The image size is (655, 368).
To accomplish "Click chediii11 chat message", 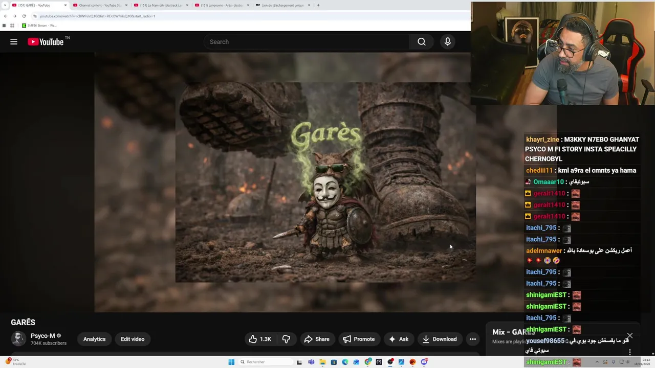I will [581, 171].
